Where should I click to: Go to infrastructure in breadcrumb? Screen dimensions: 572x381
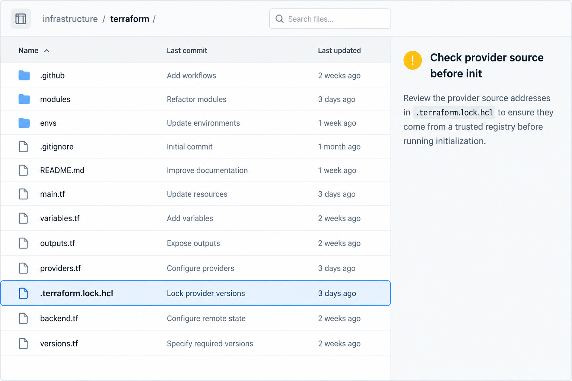[x=70, y=19]
